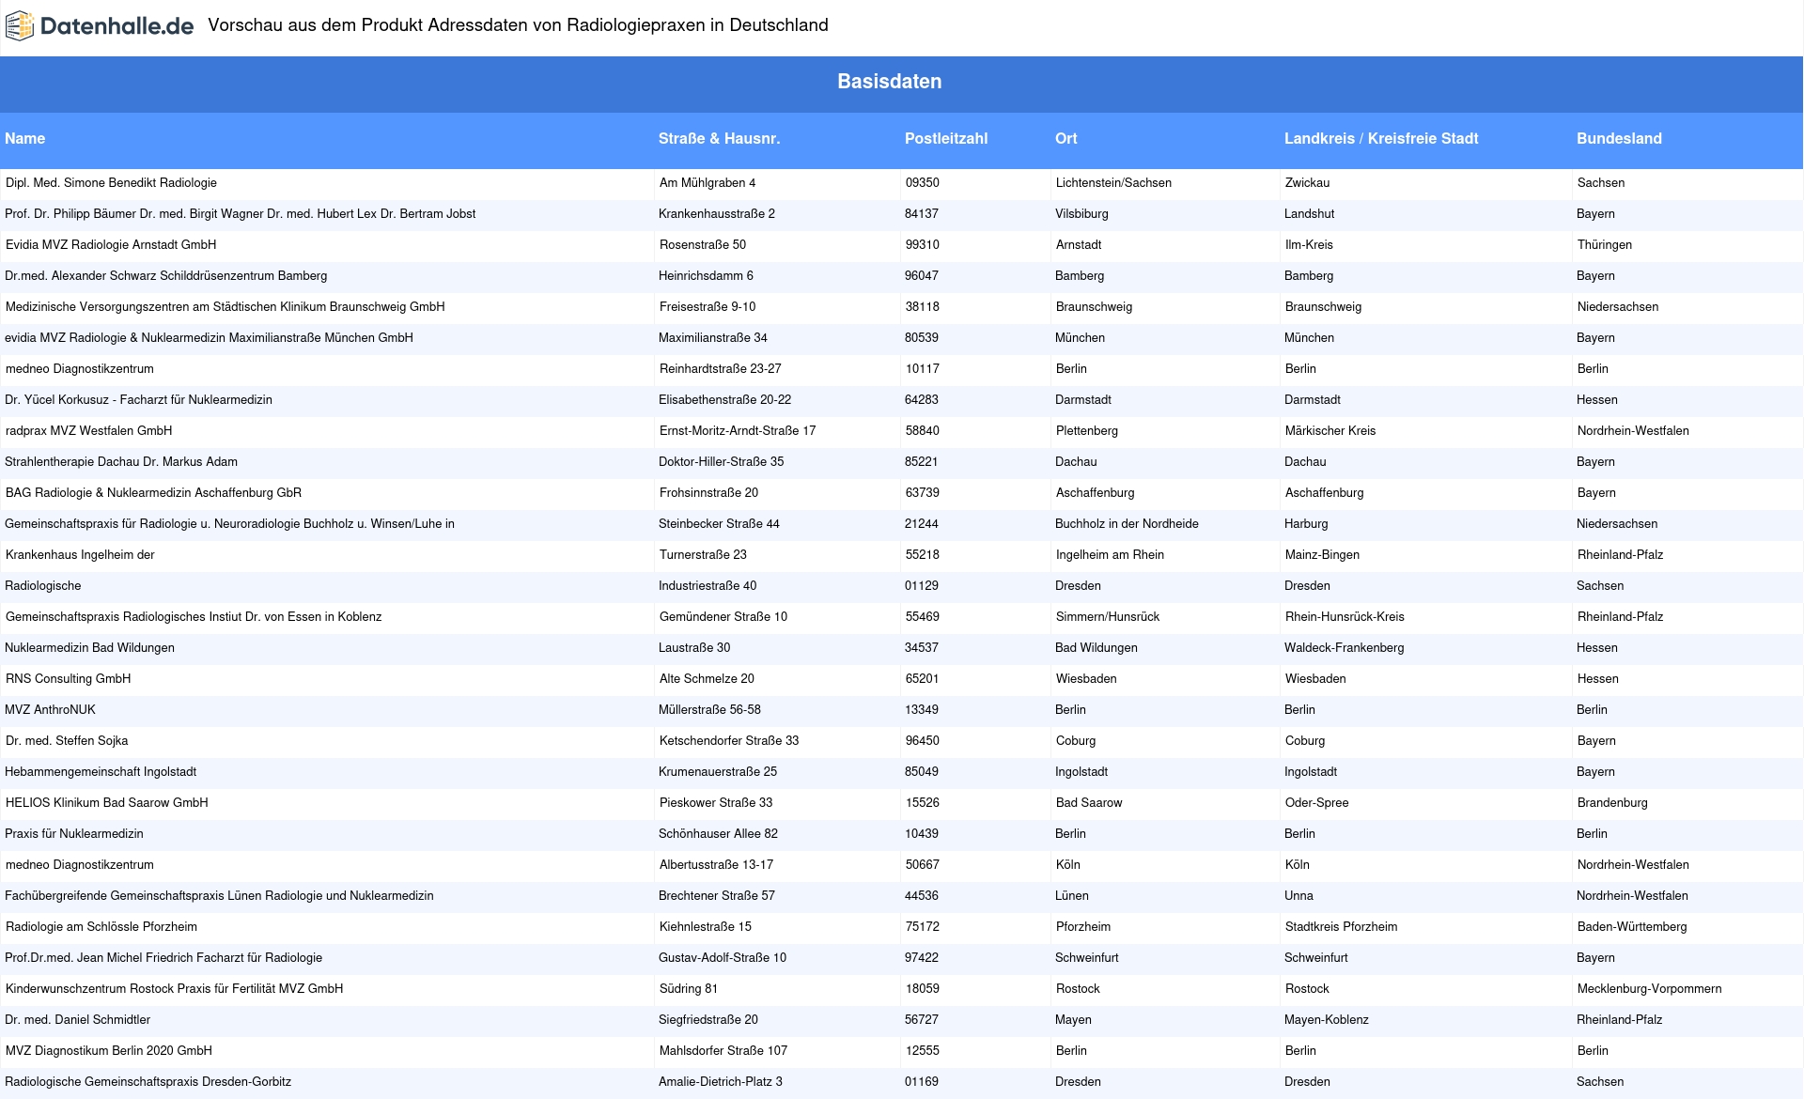Click 'Krankenhaus Ingelheim der' name
The width and height of the screenshot is (1804, 1099).
click(x=80, y=555)
